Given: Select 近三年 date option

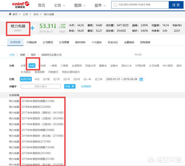Looking at the screenshot, I should coord(99,79).
